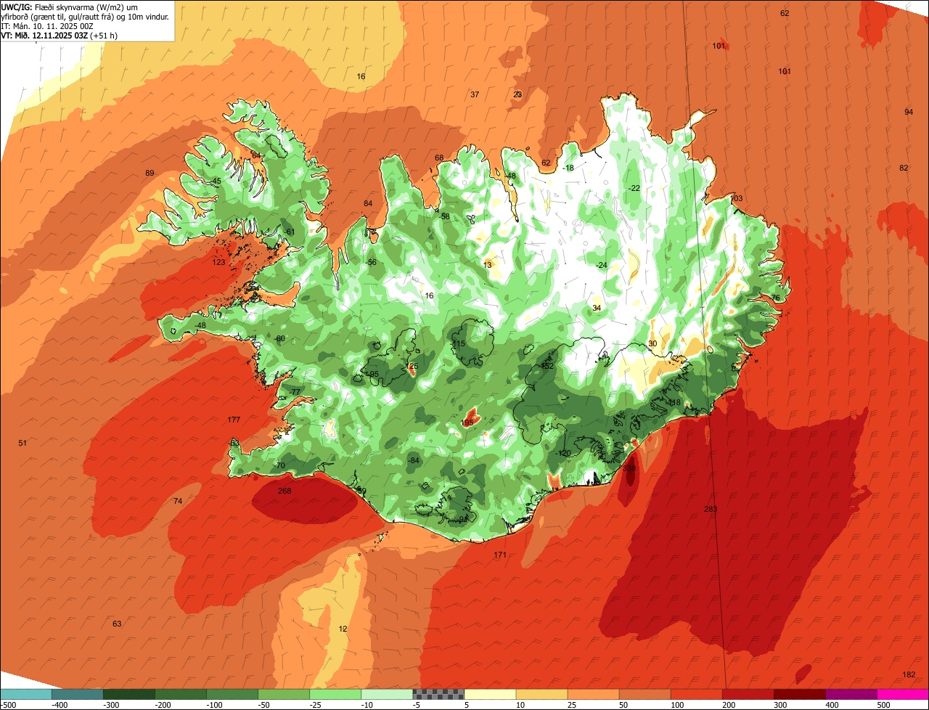Click the checkered legend swatch between -5 and 5
The width and height of the screenshot is (929, 710).
click(x=438, y=694)
